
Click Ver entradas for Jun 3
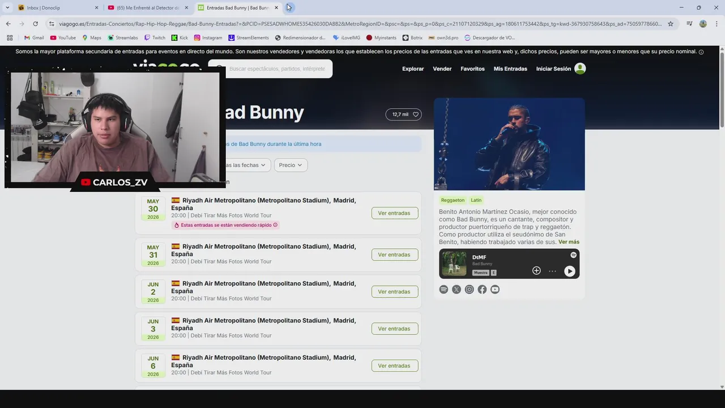pos(395,329)
